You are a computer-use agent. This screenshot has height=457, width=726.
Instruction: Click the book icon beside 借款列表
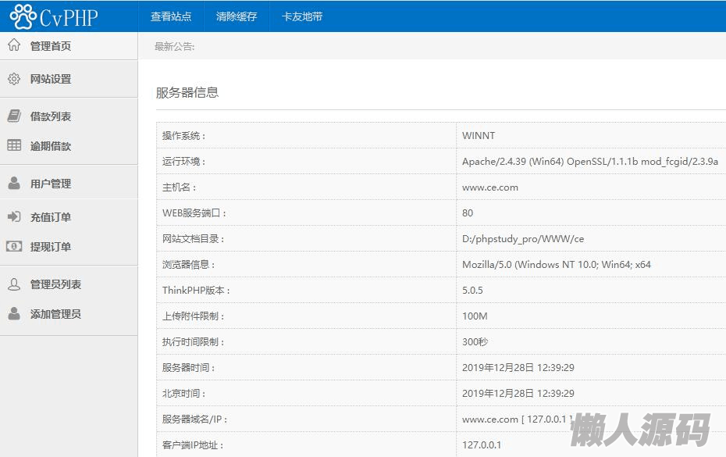tap(14, 116)
